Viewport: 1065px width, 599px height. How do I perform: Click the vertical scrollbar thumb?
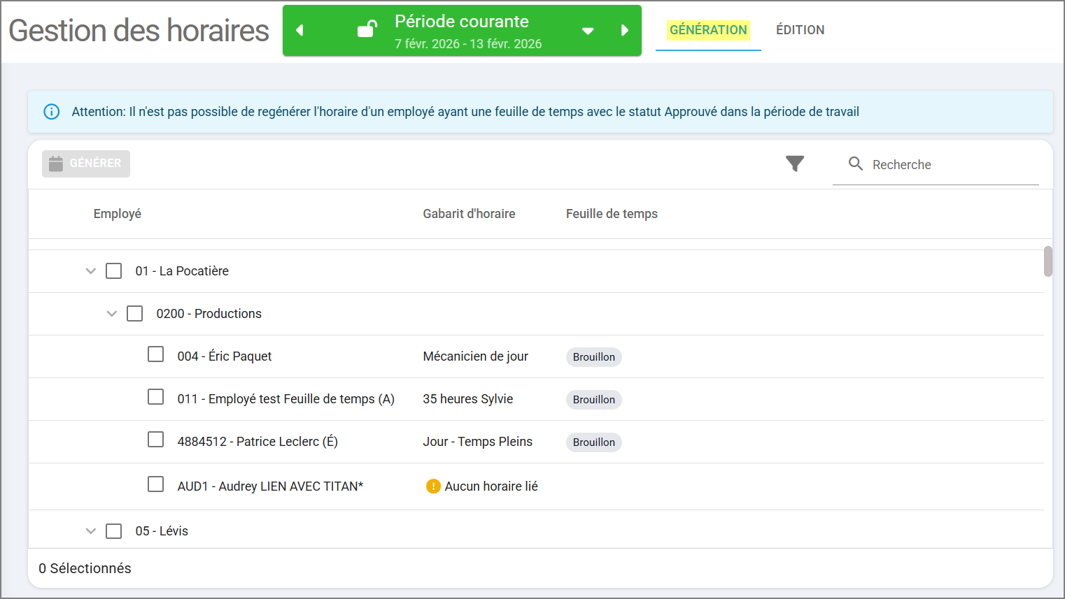[x=1048, y=261]
